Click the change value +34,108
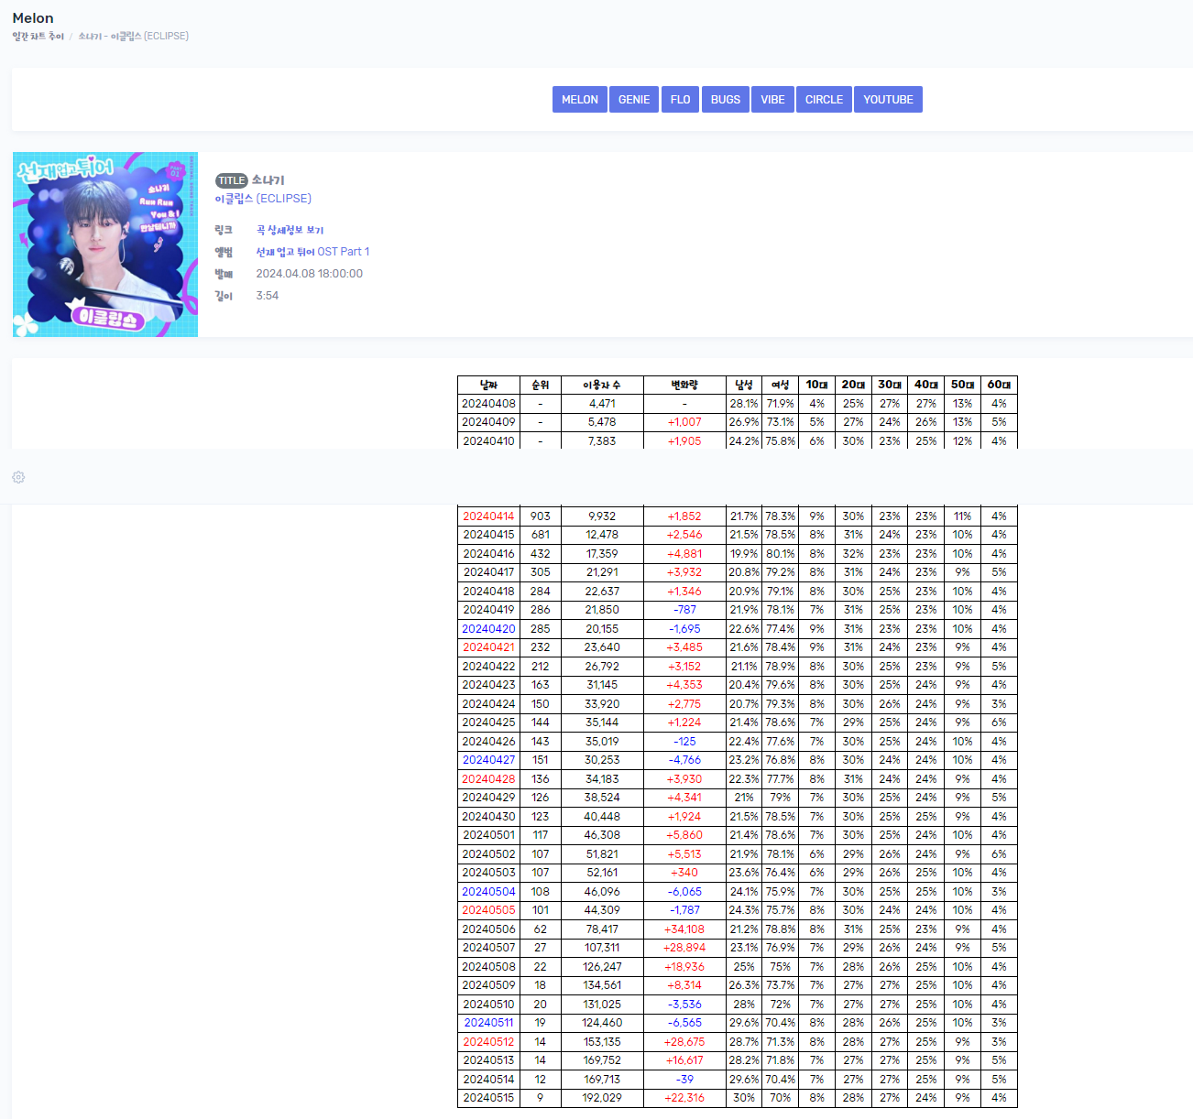The width and height of the screenshot is (1193, 1119). (x=684, y=929)
